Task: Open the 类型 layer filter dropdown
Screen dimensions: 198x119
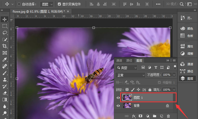Action: [126, 68]
